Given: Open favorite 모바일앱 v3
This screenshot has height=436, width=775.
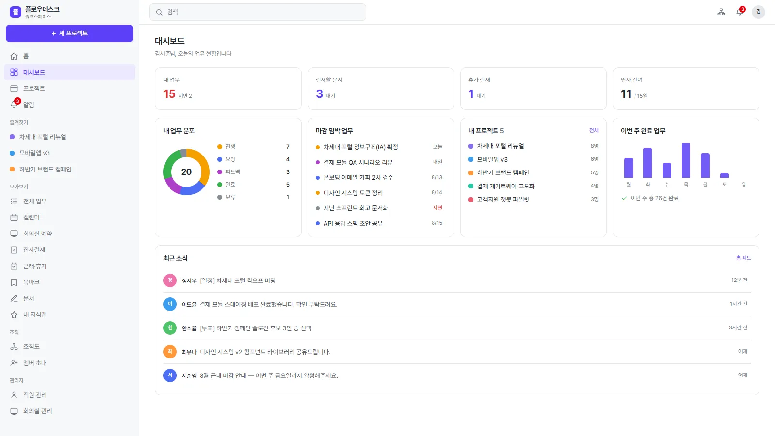Looking at the screenshot, I should [x=69, y=153].
